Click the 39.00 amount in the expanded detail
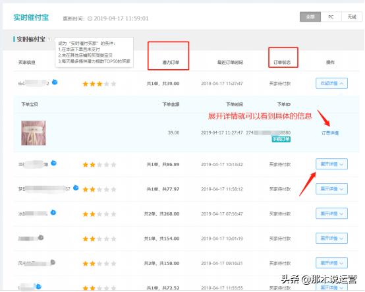Screen dimensions: 365x292 174,132
